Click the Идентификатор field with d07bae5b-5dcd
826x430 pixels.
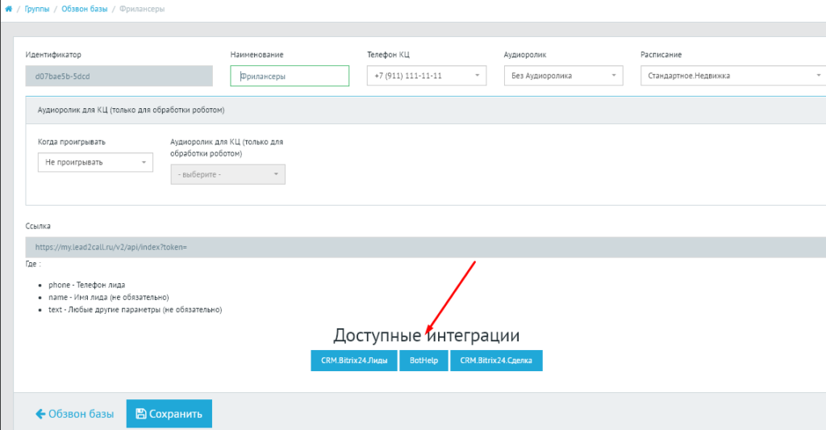pyautogui.click(x=119, y=76)
